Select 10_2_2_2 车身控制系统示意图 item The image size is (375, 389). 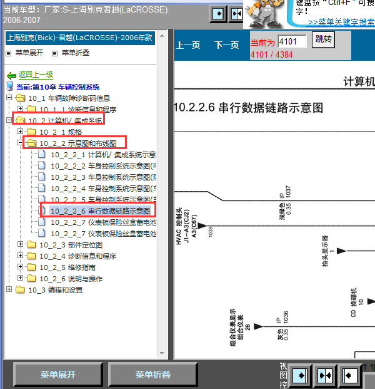[103, 166]
